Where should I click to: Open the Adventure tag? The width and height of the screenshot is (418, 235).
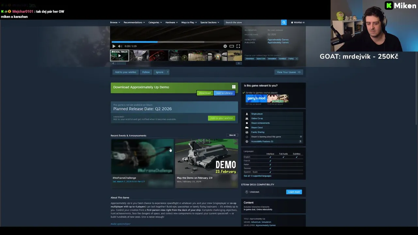click(250, 59)
